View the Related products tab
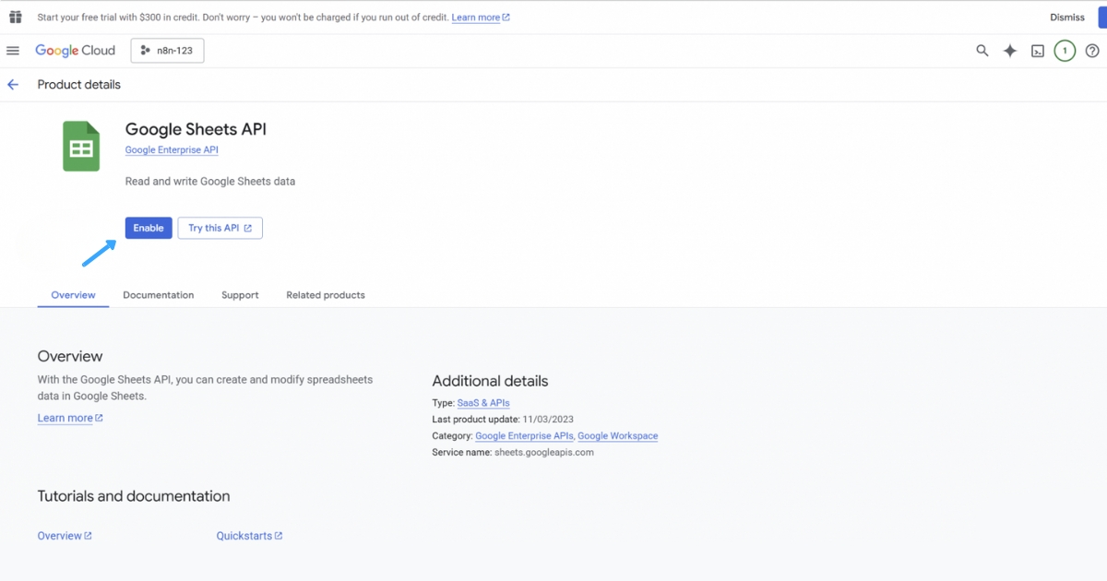The height and width of the screenshot is (581, 1107). tap(325, 295)
